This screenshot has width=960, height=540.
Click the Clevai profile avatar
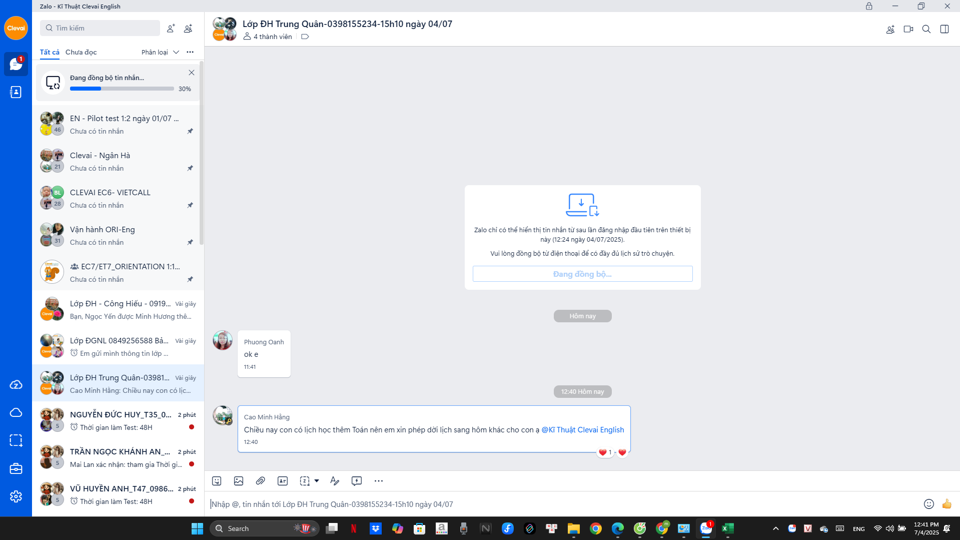click(16, 28)
